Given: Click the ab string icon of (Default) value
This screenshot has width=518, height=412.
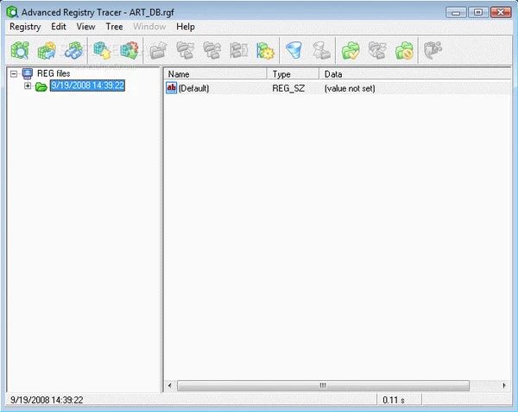Looking at the screenshot, I should [x=171, y=88].
